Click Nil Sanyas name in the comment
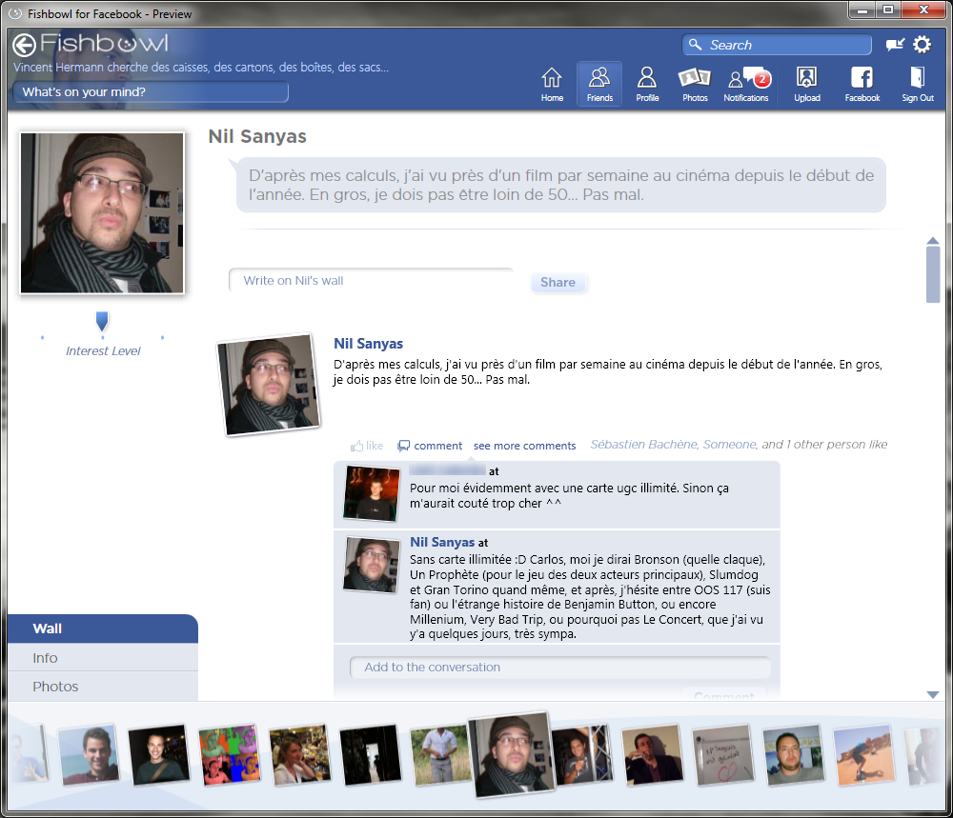Screen dimensions: 953x818 tap(442, 542)
